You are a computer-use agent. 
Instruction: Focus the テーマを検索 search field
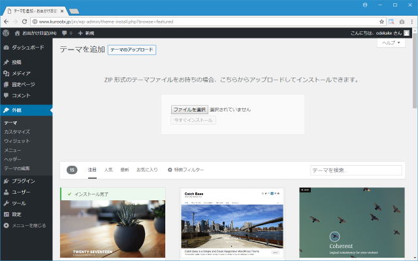coord(356,170)
